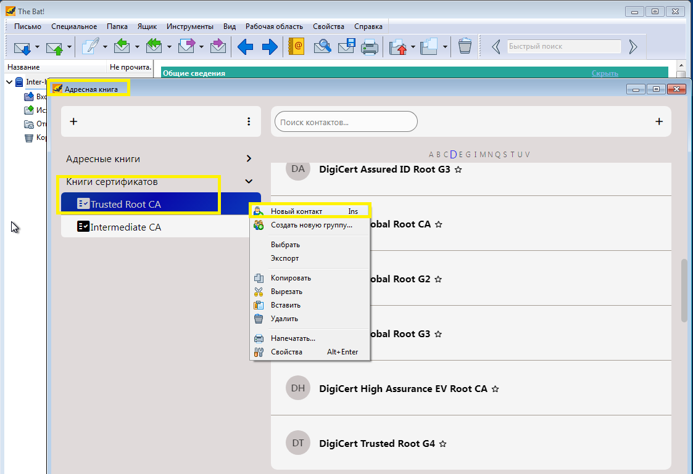Select the Intermediate CA certificate book
The width and height of the screenshot is (693, 474).
tap(161, 227)
